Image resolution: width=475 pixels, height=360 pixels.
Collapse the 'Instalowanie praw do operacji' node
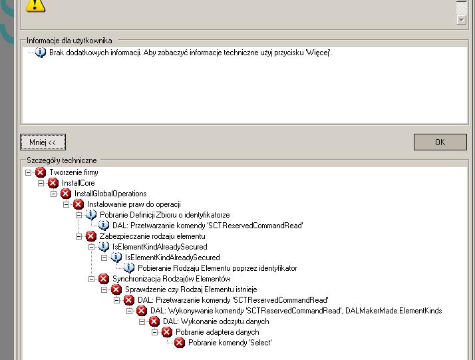click(x=67, y=204)
